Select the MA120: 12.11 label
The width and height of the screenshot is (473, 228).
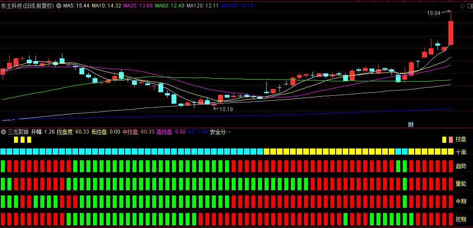click(202, 6)
